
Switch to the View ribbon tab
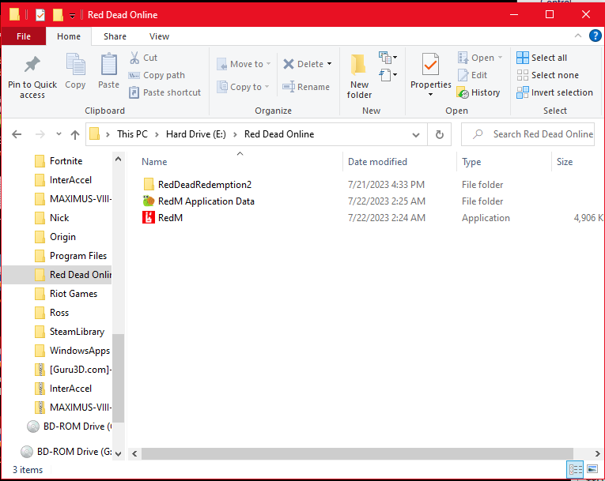(x=159, y=36)
